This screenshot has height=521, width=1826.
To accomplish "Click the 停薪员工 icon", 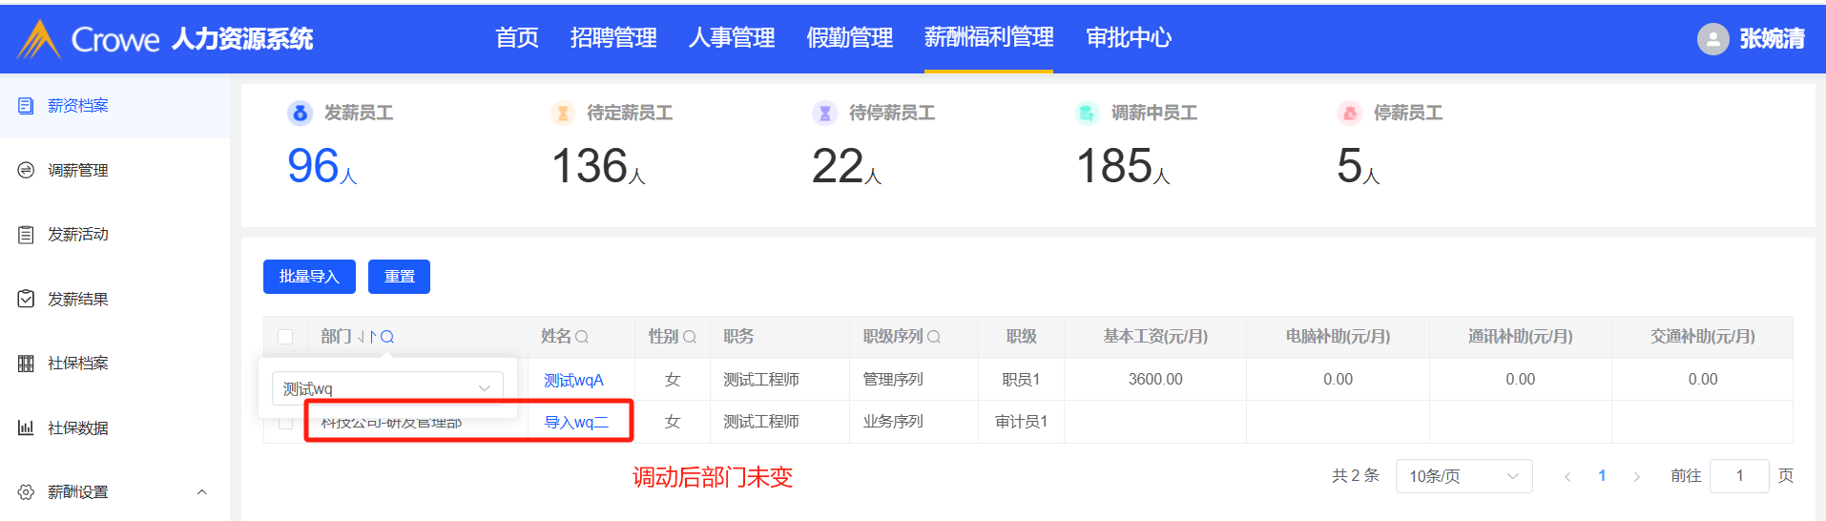I will tap(1350, 114).
